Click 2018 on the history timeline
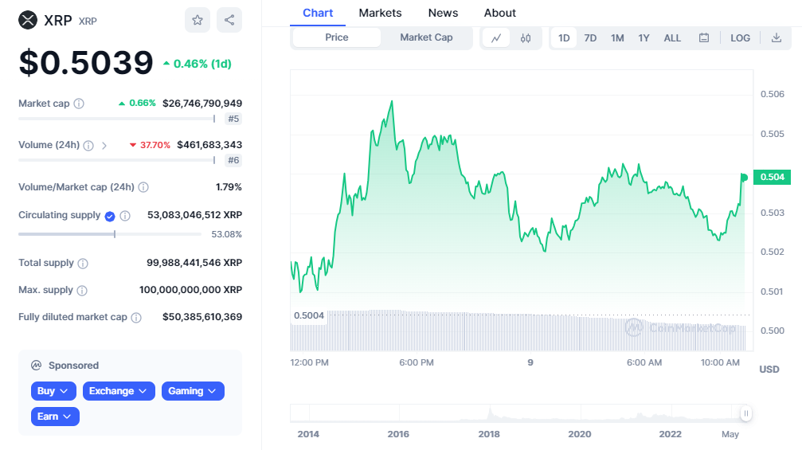Image resolution: width=802 pixels, height=450 pixels. click(x=489, y=434)
